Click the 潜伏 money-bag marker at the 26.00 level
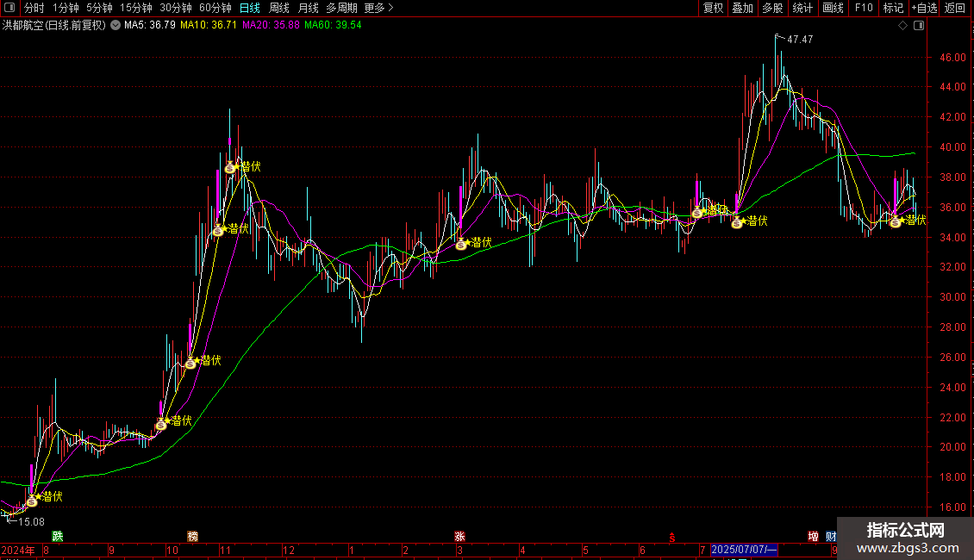974x560 pixels. [190, 364]
